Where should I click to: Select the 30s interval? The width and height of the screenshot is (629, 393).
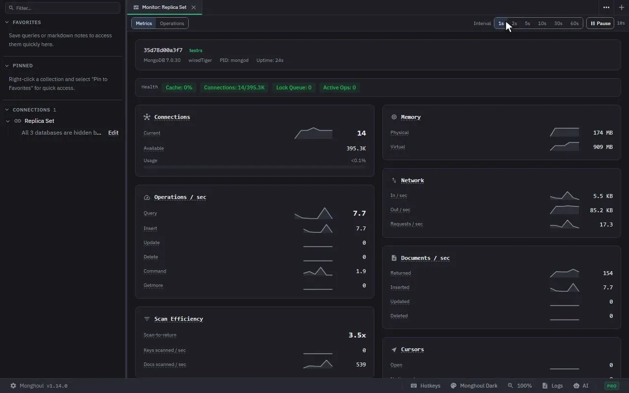[x=558, y=23]
